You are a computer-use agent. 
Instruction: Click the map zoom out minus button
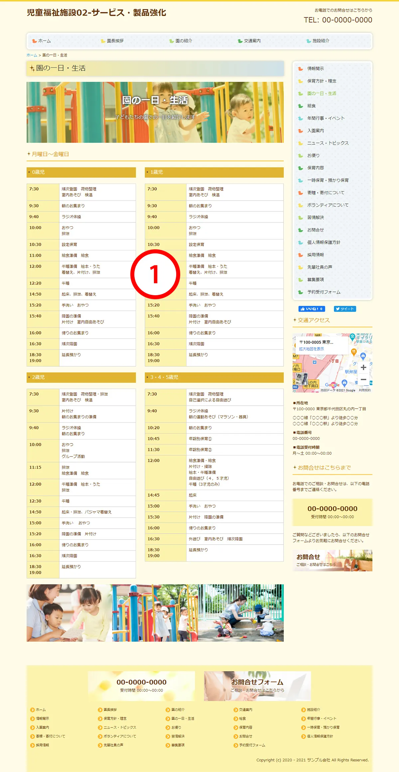363,380
